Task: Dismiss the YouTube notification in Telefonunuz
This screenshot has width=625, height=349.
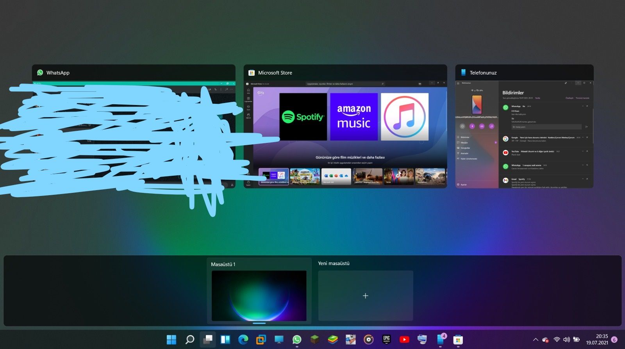Action: (587, 151)
